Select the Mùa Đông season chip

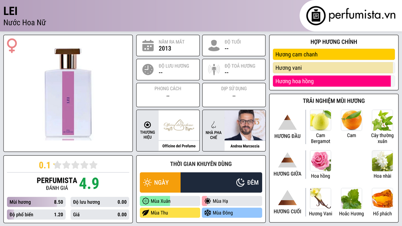pos(232,213)
